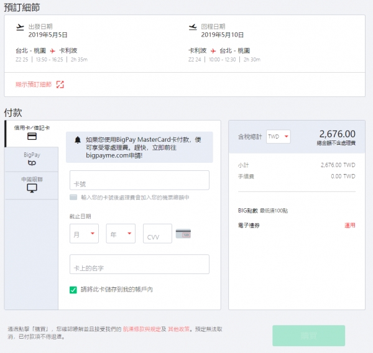
Task: Click the 卡號 card number input field
Action: coord(139,181)
